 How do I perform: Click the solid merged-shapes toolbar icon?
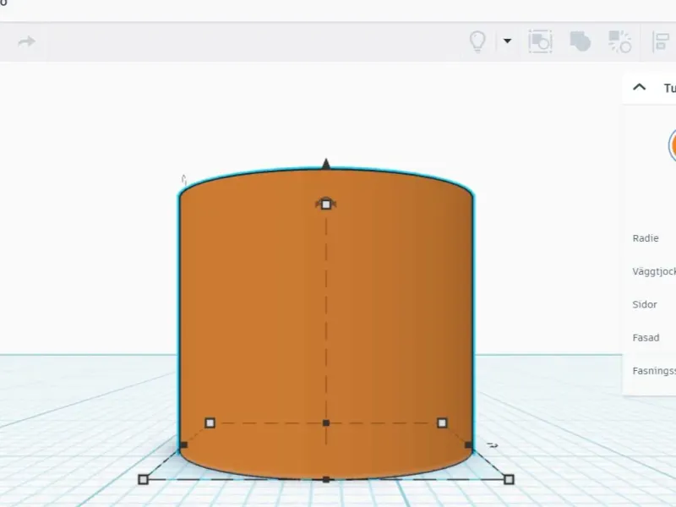(580, 41)
